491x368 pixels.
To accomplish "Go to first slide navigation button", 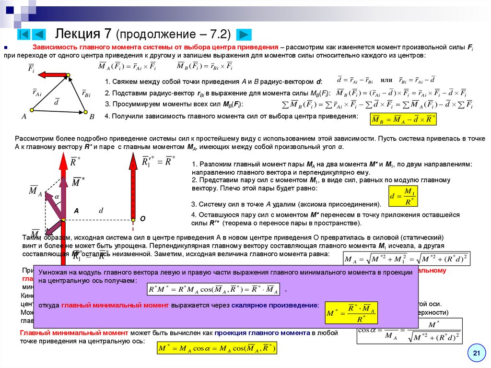I will tap(23, 34).
